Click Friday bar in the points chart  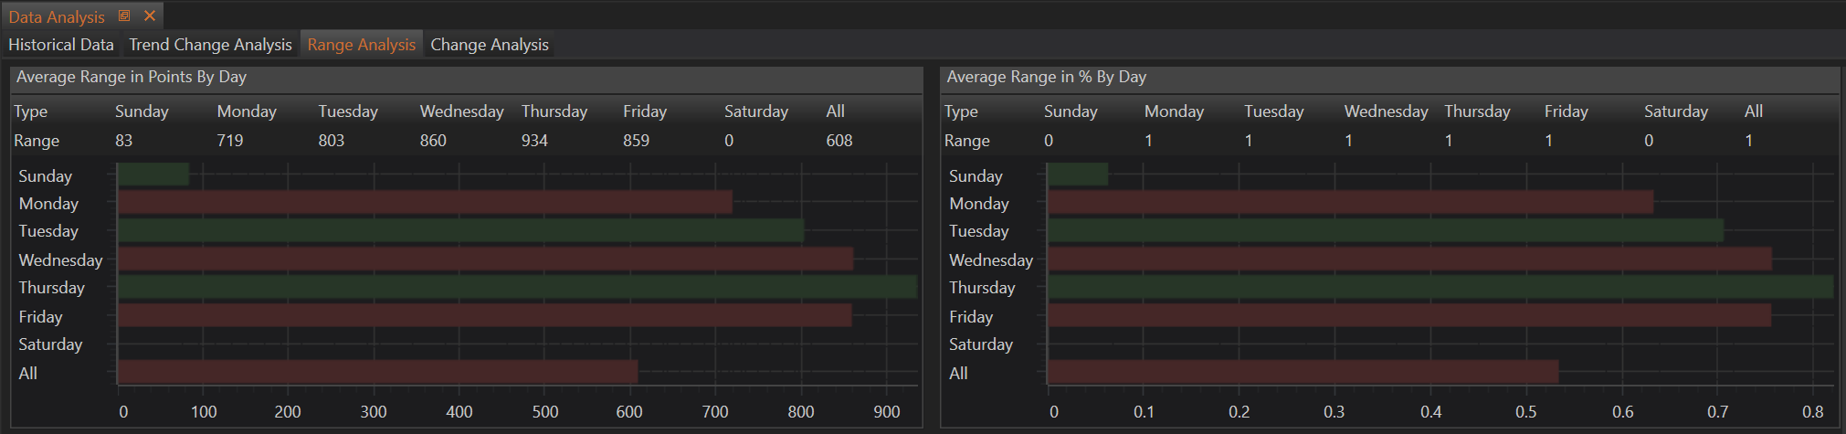point(484,315)
